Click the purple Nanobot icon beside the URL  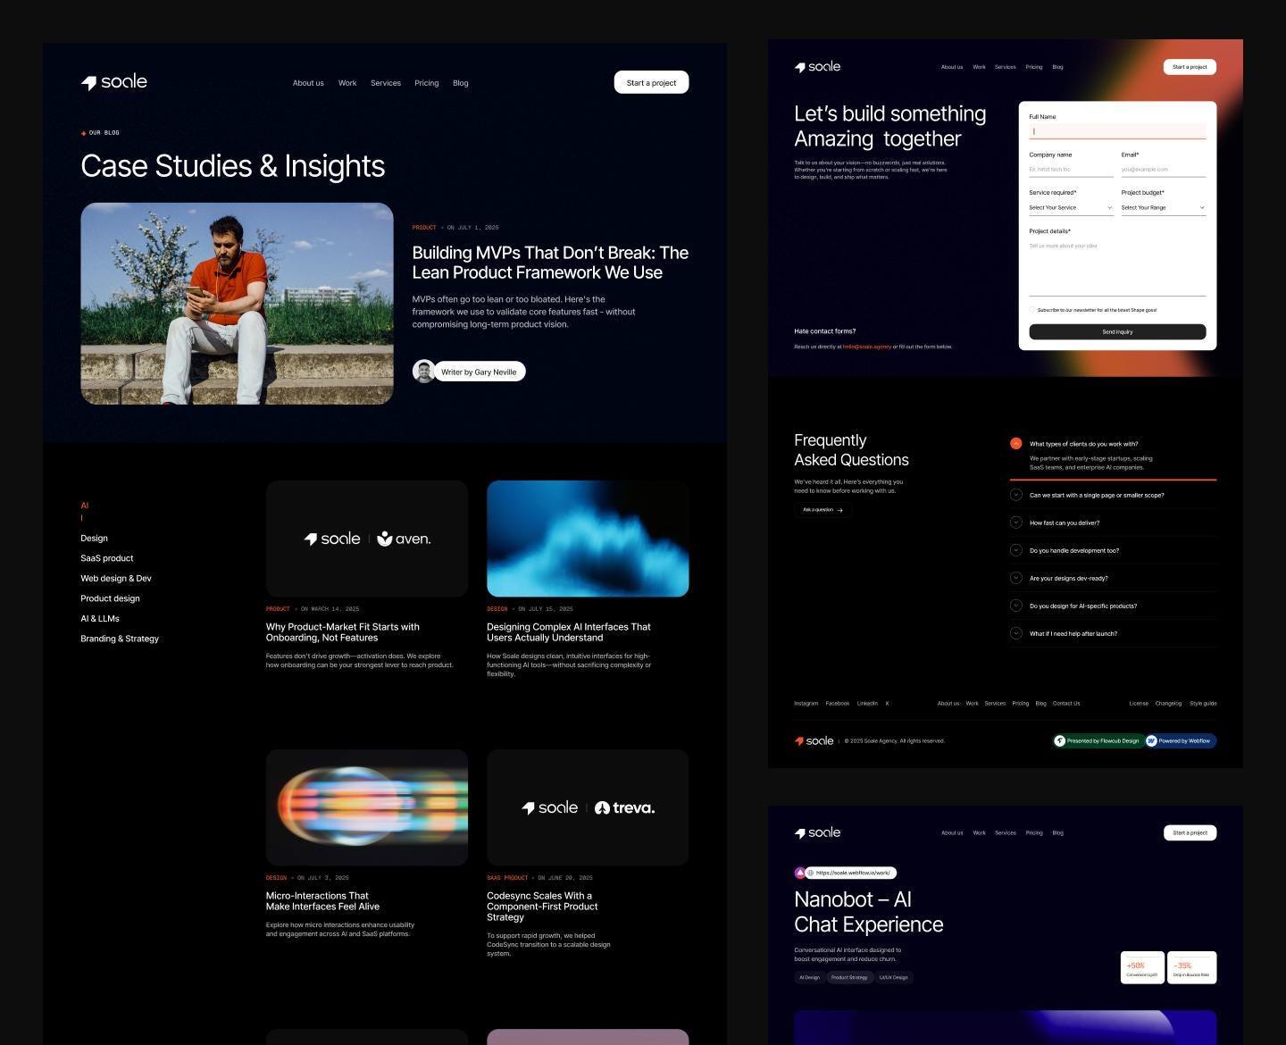[x=799, y=873]
